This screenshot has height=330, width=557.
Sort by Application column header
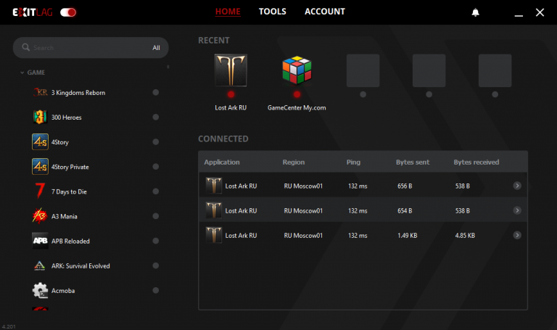point(222,162)
